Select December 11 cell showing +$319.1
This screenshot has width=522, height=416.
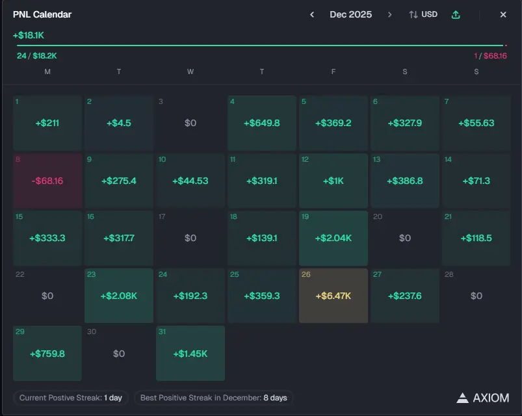pos(262,181)
